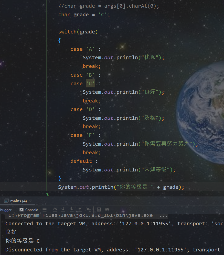This screenshot has width=224, height=255.
Task: Switch to the Console tab
Action: pyautogui.click(x=29, y=210)
